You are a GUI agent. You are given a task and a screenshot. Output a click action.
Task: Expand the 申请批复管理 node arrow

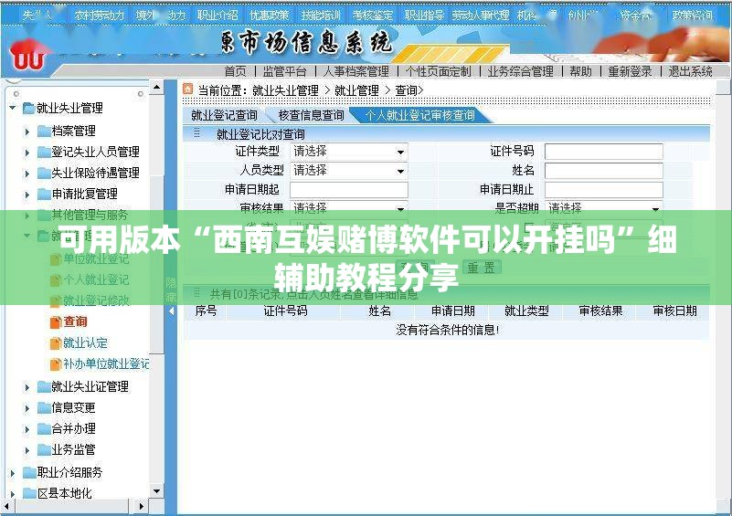point(27,195)
